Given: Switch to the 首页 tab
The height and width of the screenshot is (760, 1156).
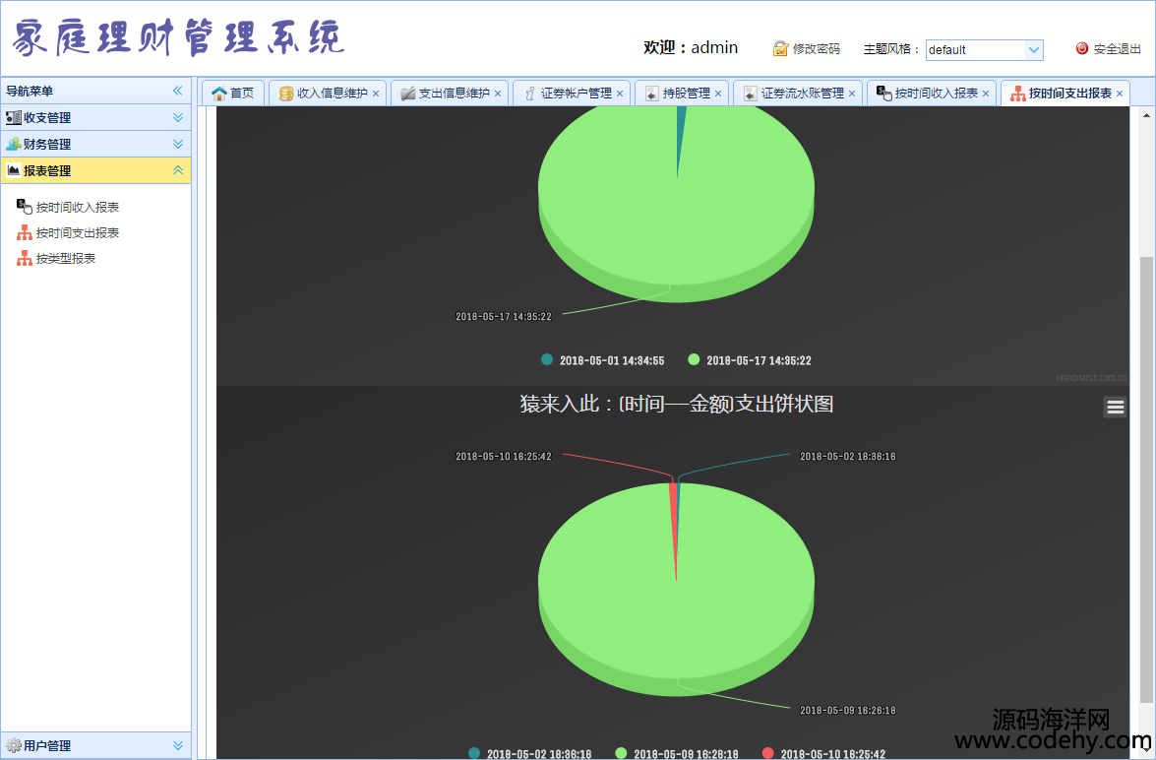Looking at the screenshot, I should coord(233,93).
